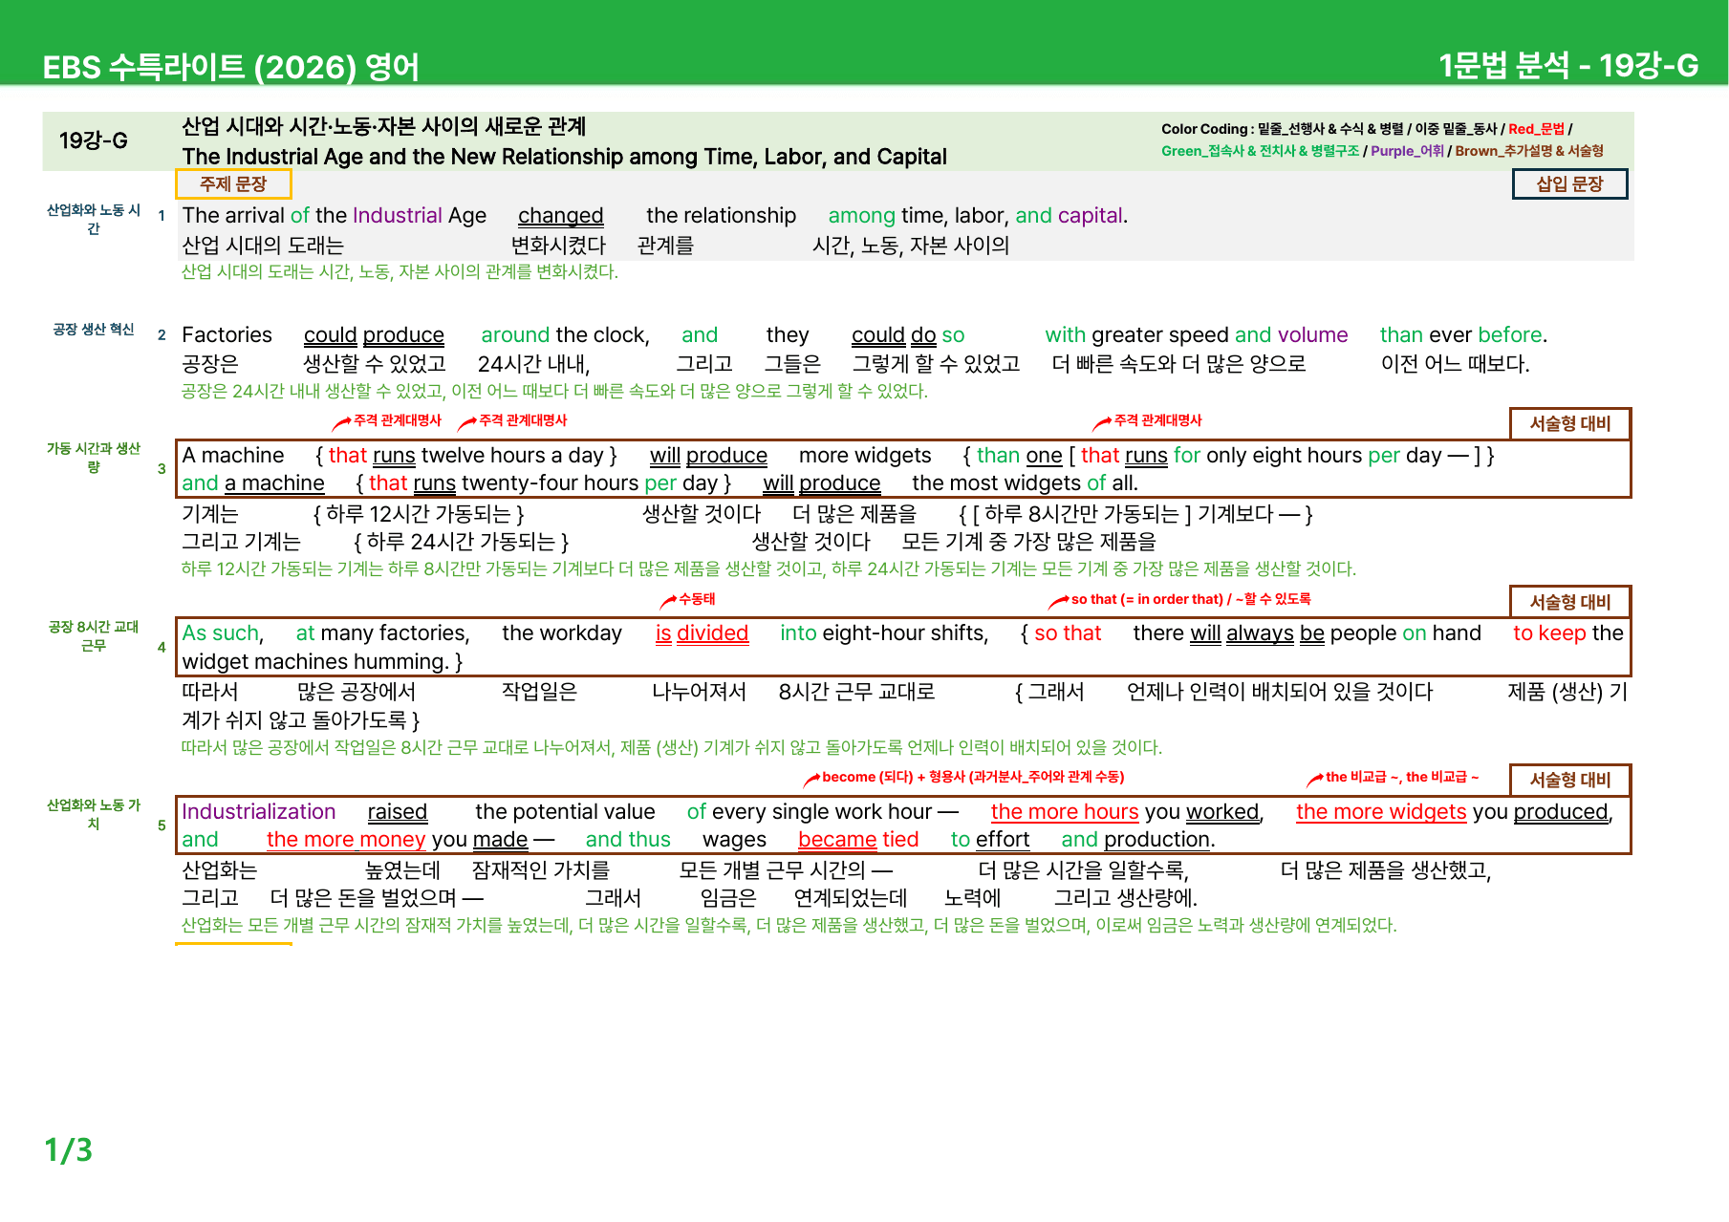Click 'As such,' in sentence 4
Viewport: 1729px width, 1222px height.
(223, 633)
